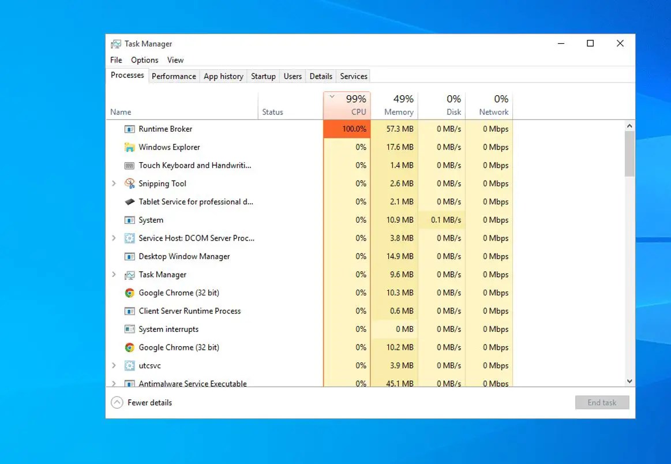Click the Google Chrome icon in process list

click(x=129, y=293)
